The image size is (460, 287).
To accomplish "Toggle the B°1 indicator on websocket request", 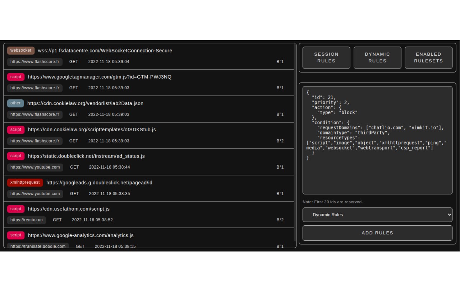I will click(x=280, y=61).
